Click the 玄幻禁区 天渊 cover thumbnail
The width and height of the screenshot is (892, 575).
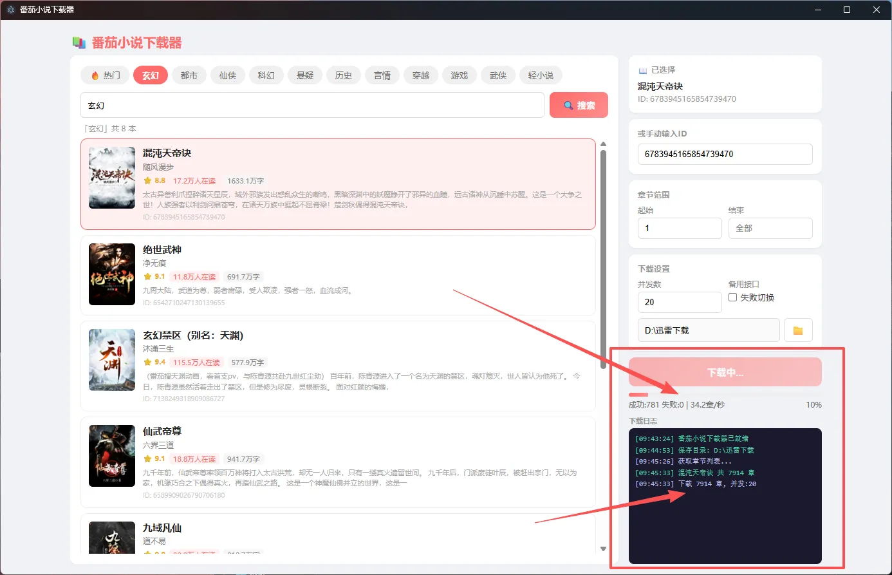(x=112, y=360)
